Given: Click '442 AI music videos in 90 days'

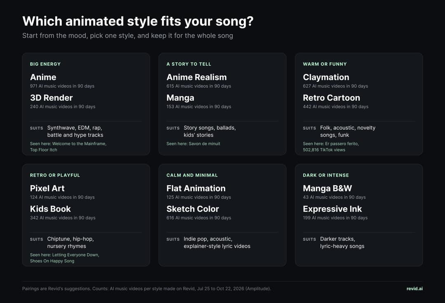Looking at the screenshot, I should [335, 107].
